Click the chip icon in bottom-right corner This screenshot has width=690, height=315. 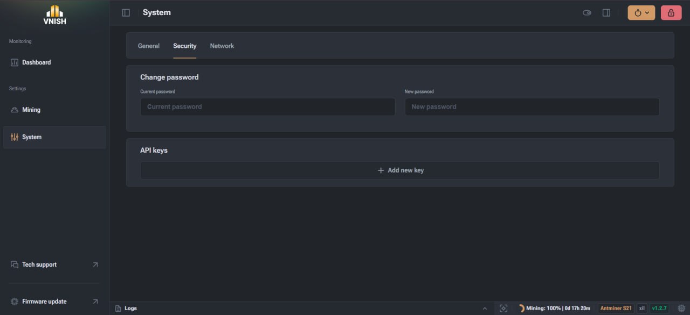[x=681, y=309]
